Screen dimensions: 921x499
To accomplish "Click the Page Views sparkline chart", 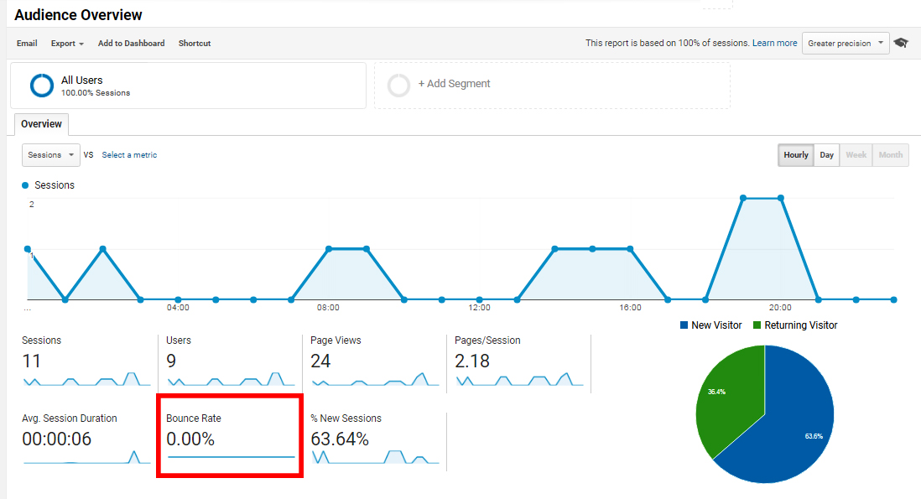I will point(375,379).
